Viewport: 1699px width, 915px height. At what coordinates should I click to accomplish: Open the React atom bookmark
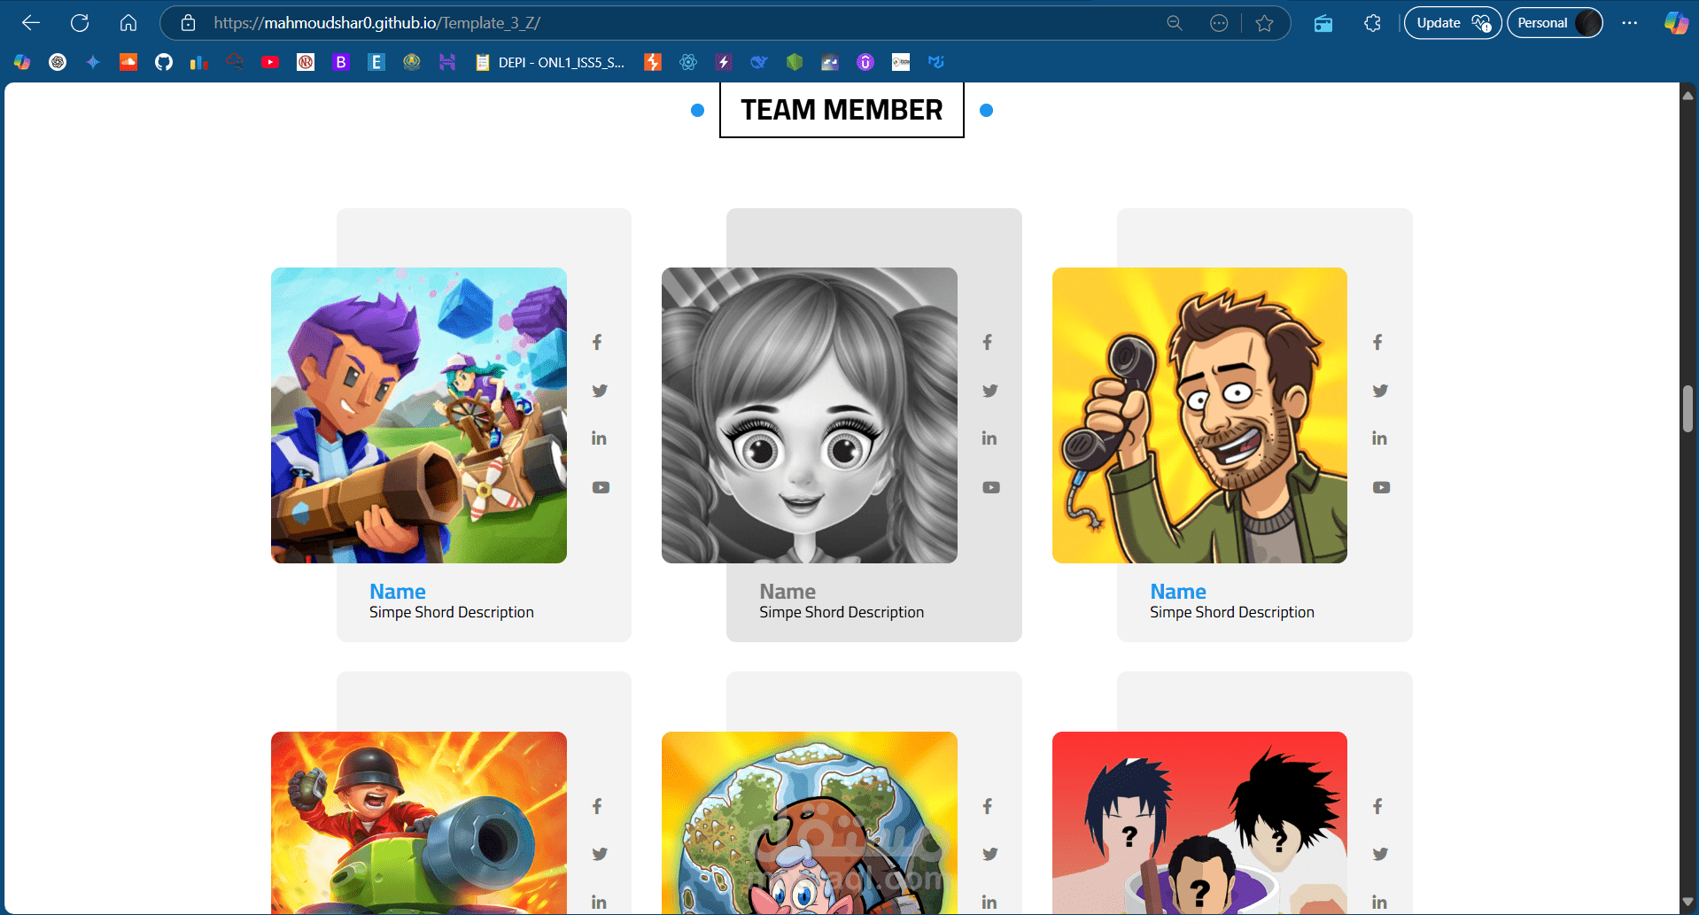point(688,62)
